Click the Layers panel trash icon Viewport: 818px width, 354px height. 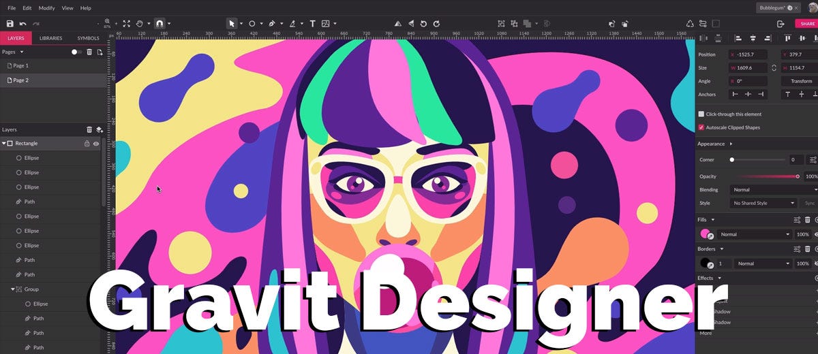pos(89,129)
